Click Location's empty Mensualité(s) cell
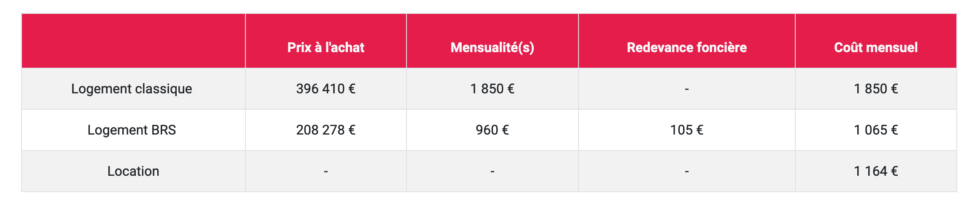This screenshot has width=969, height=201. click(492, 171)
